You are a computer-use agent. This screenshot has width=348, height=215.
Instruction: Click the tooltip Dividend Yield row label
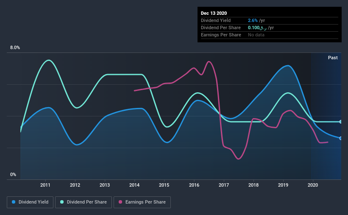tap(216, 20)
